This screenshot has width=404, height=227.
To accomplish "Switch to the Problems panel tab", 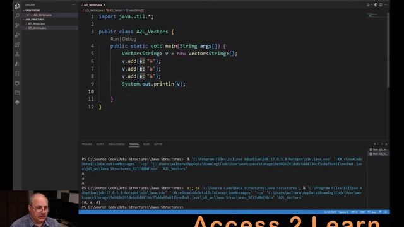I will pyautogui.click(x=87, y=144).
